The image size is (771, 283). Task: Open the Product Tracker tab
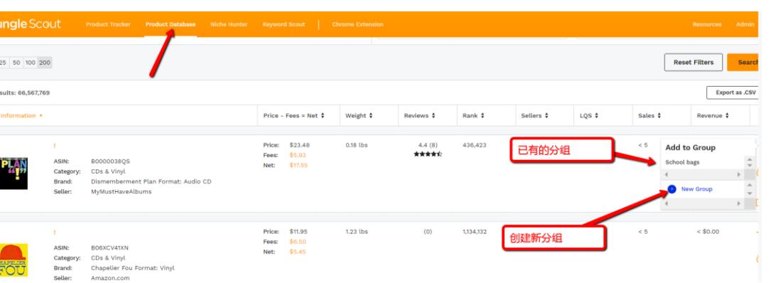point(108,24)
